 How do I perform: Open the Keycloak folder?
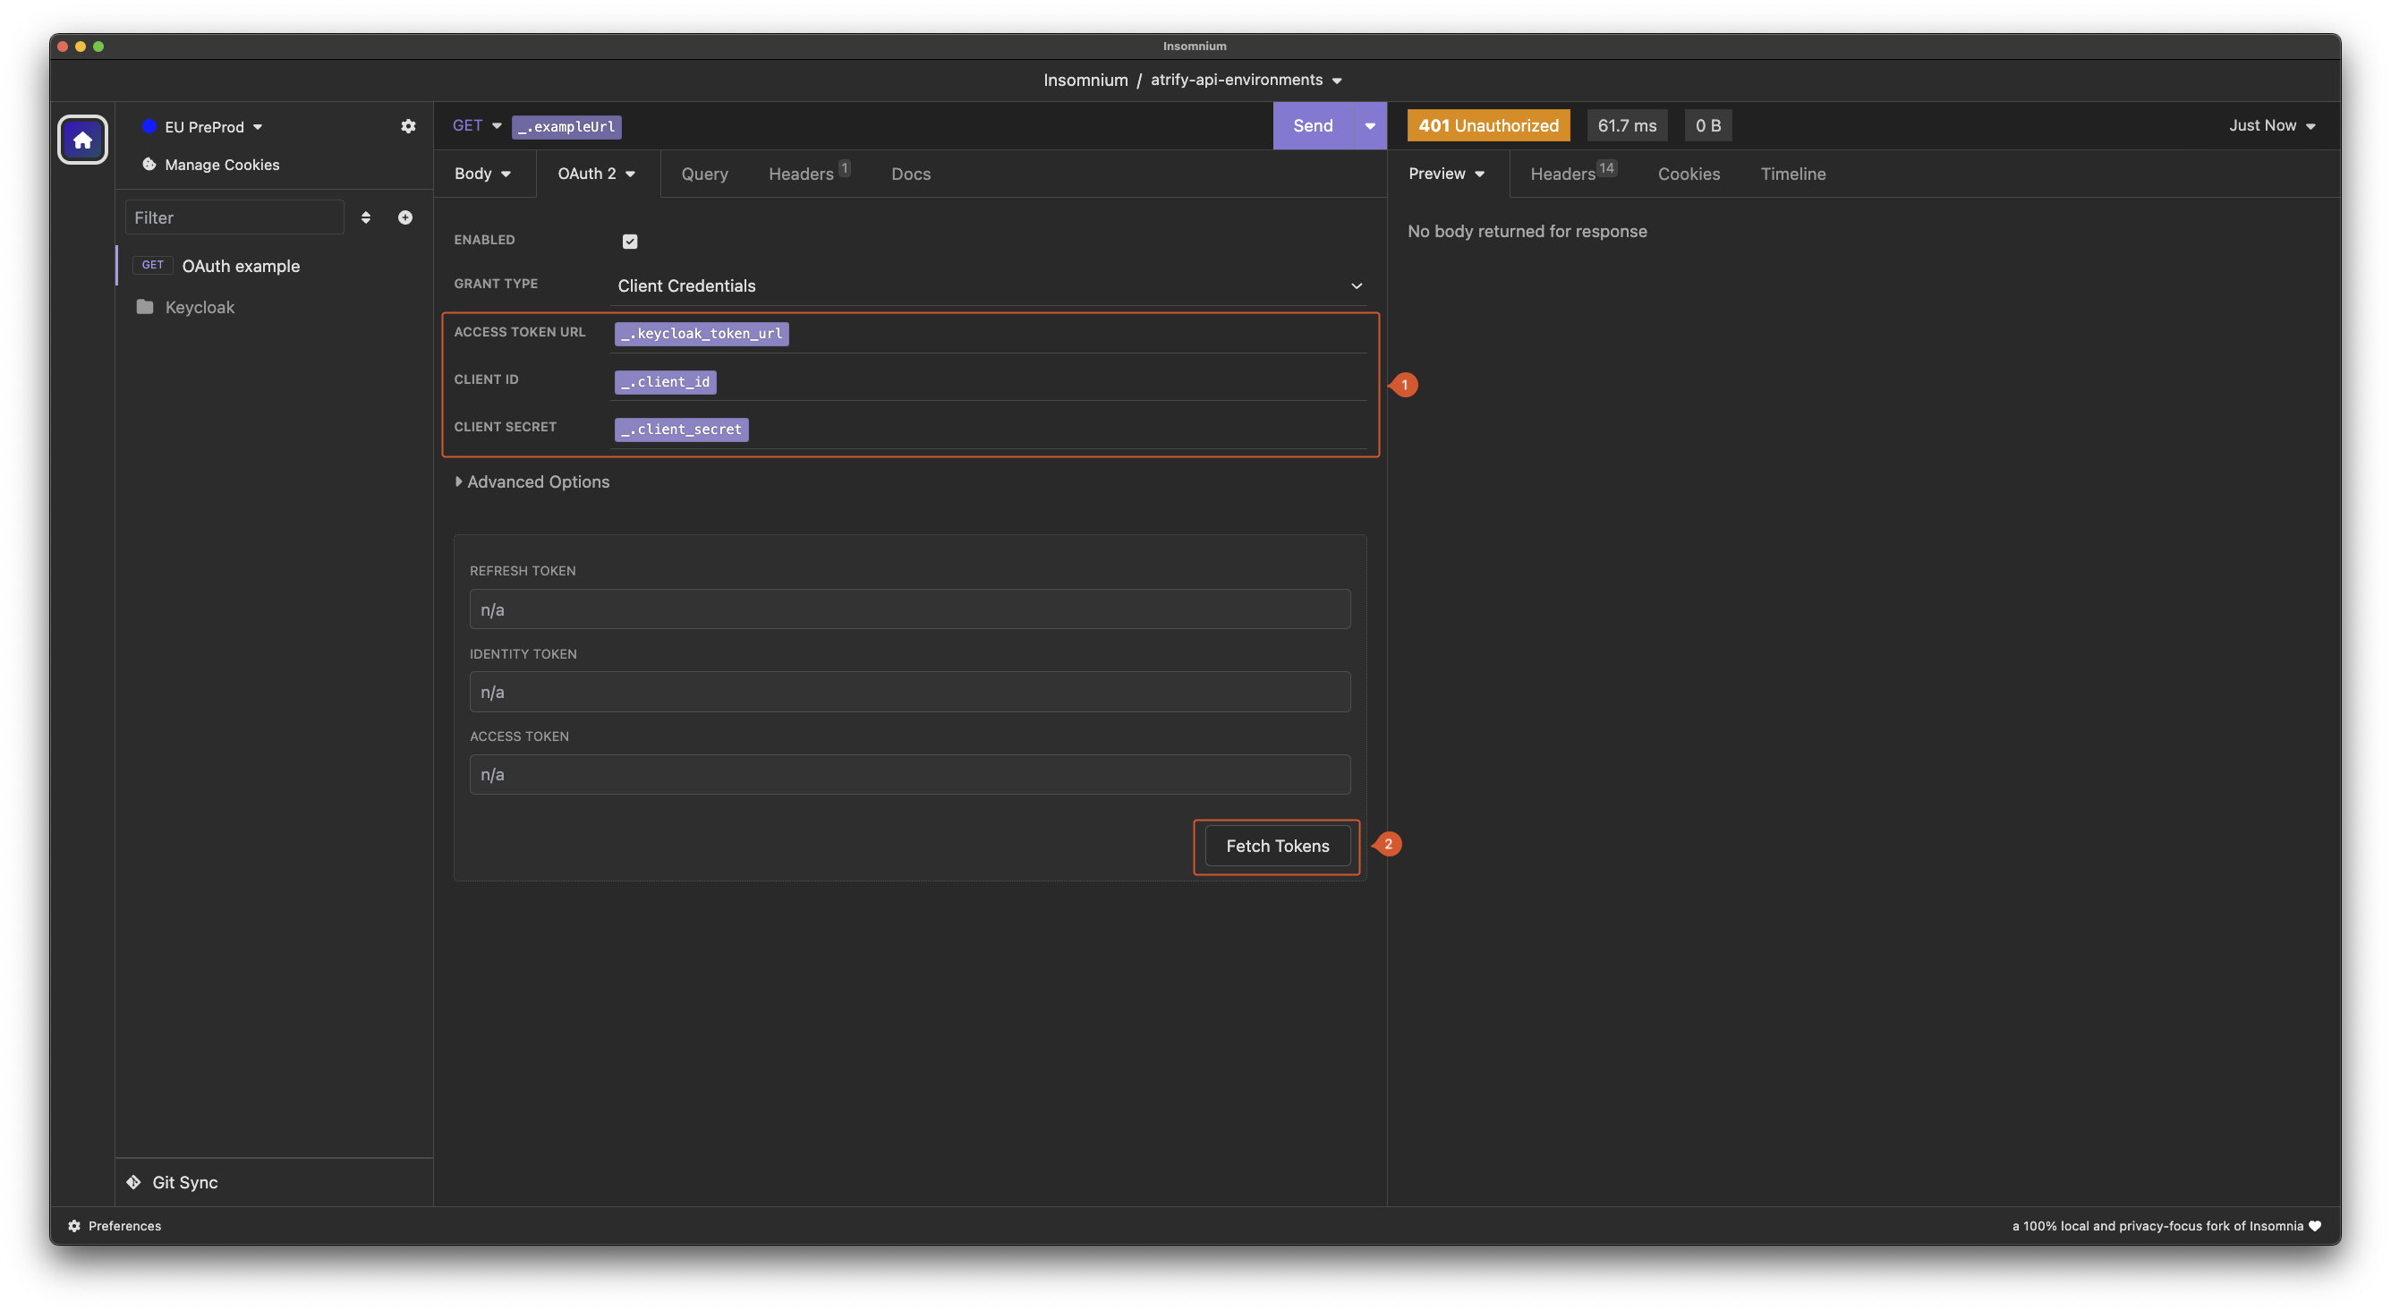[199, 307]
